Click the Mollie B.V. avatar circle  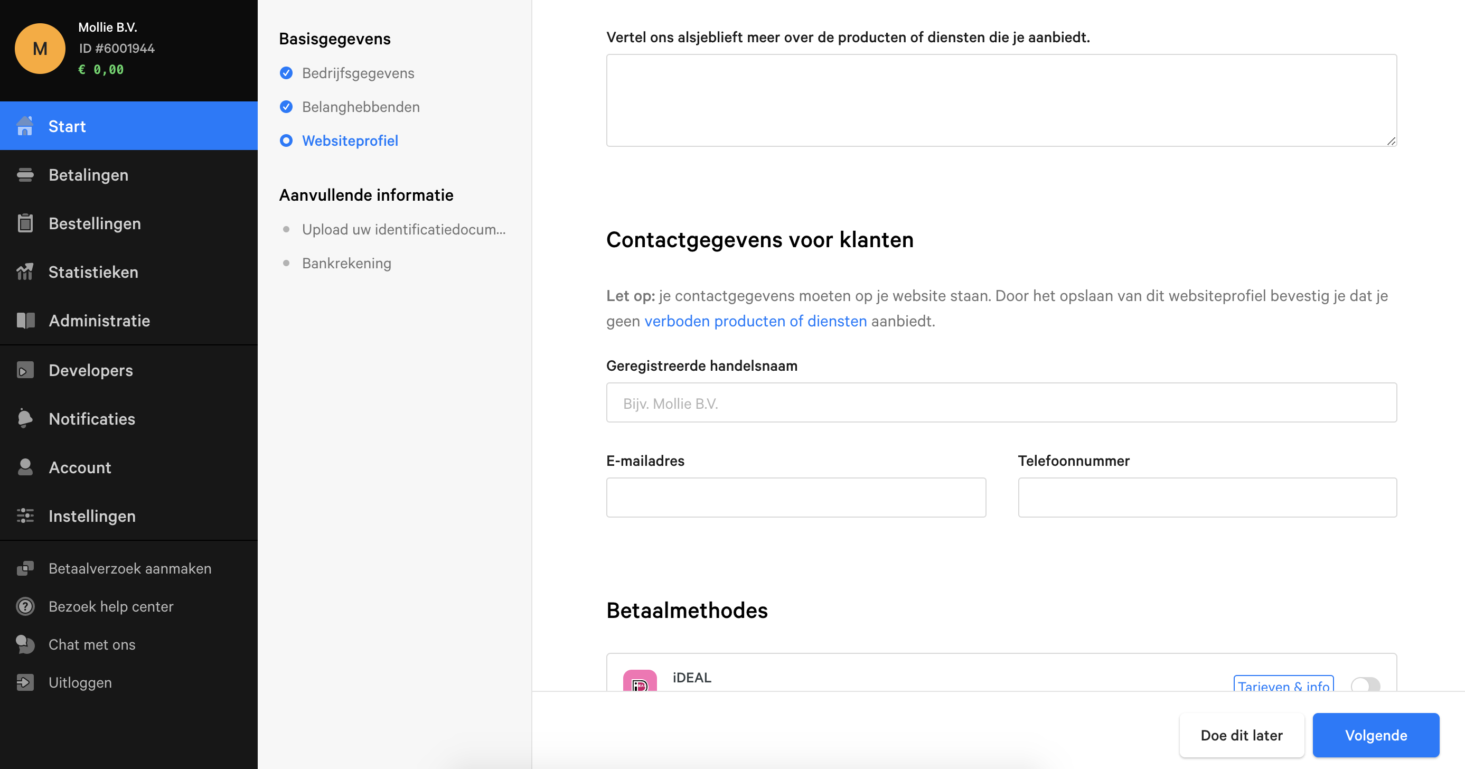40,49
